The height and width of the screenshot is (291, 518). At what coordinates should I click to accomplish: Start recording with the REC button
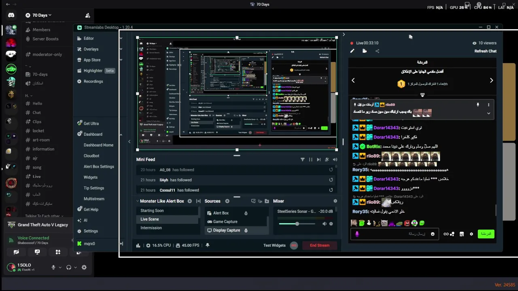pyautogui.click(x=294, y=245)
